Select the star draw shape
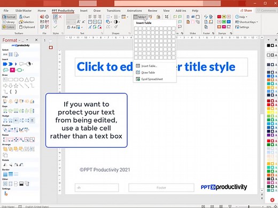278x208 pixels. 16,86
